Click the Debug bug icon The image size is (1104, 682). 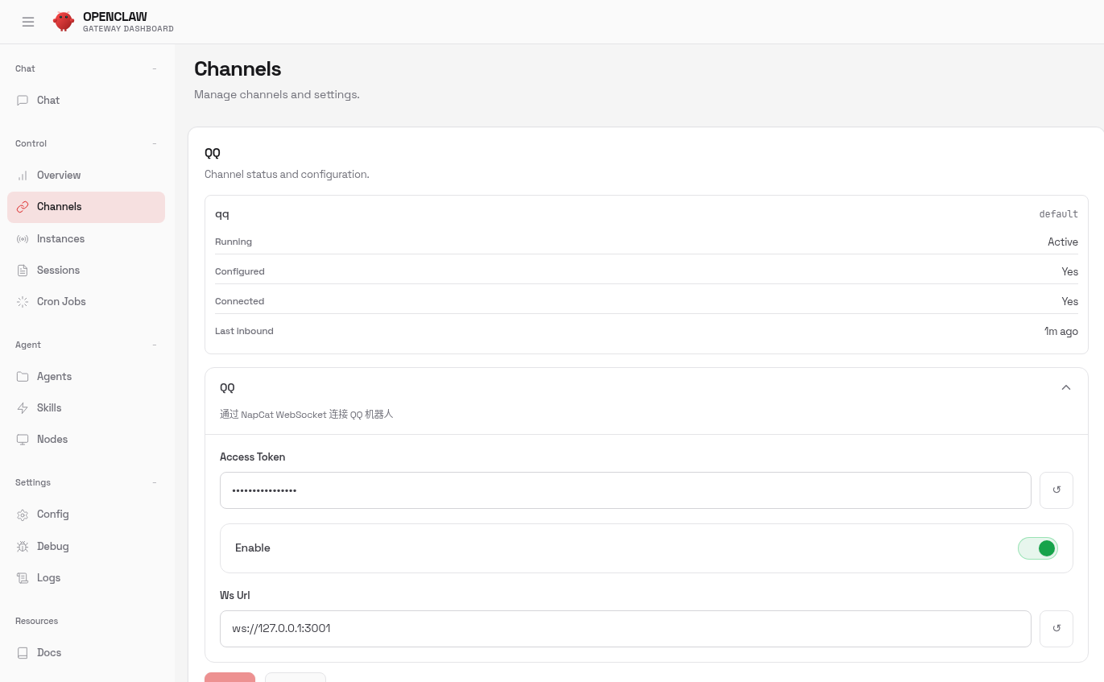pyautogui.click(x=23, y=547)
